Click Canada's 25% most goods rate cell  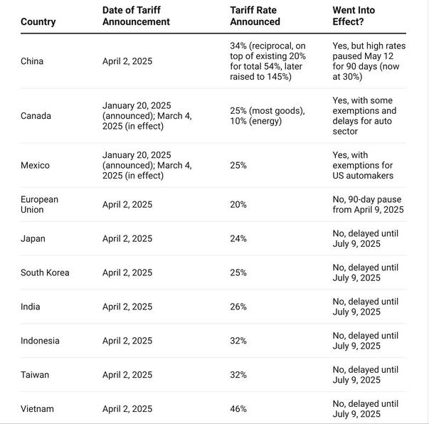click(x=267, y=116)
